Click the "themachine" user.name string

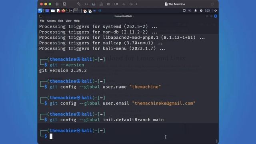tap(145, 87)
